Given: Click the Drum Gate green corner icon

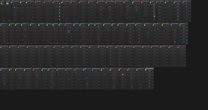Looking at the screenshot, I should tap(10, 25).
